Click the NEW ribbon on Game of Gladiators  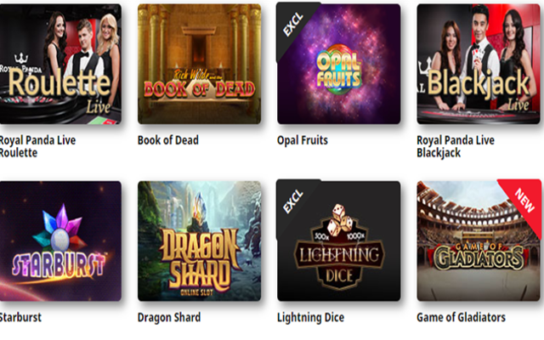pyautogui.click(x=524, y=201)
